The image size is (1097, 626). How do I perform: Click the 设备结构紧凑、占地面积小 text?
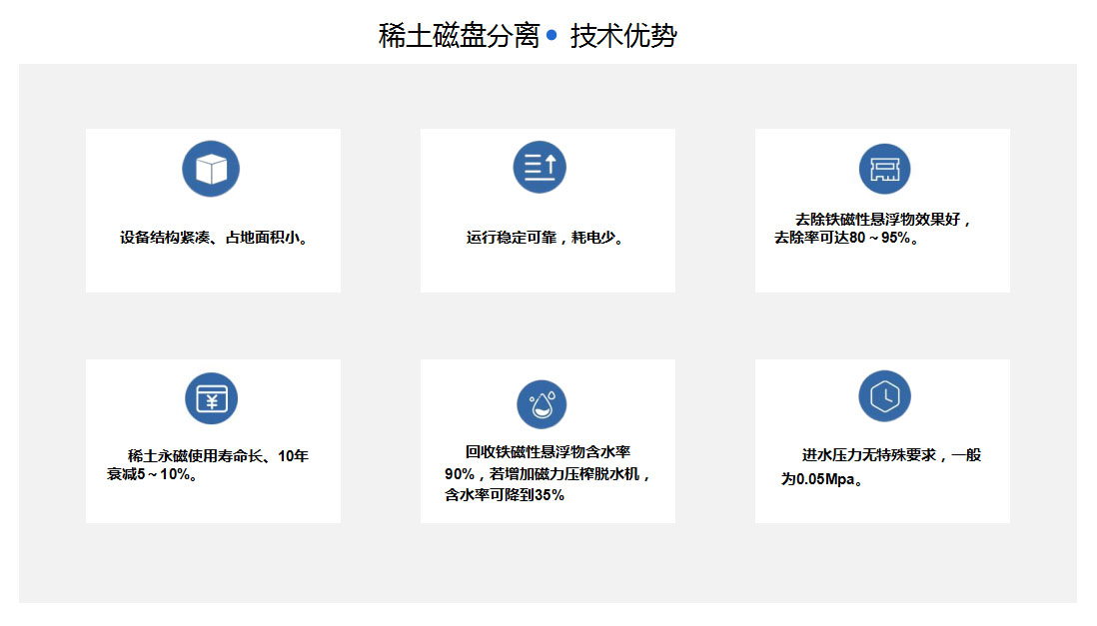point(213,238)
